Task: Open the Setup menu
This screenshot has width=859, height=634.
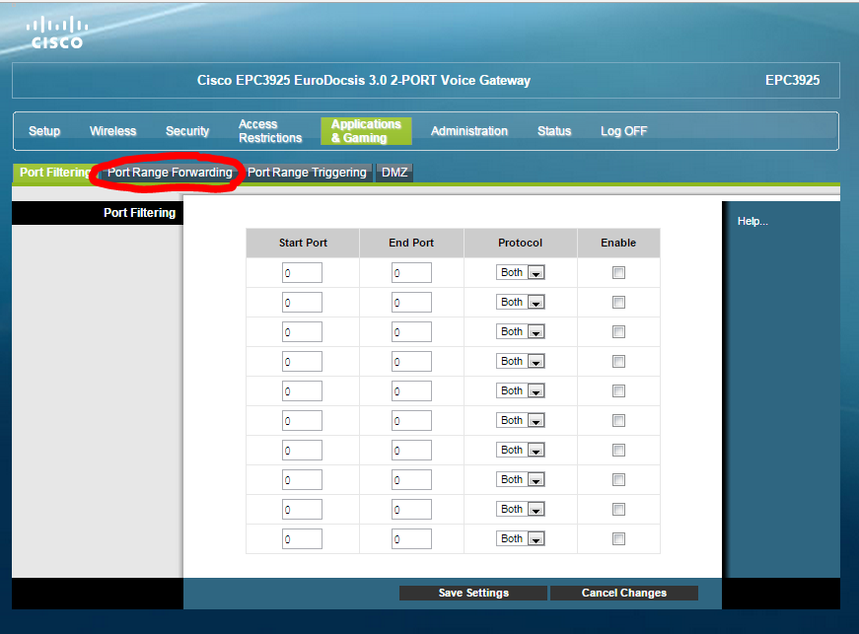Action: coord(44,131)
